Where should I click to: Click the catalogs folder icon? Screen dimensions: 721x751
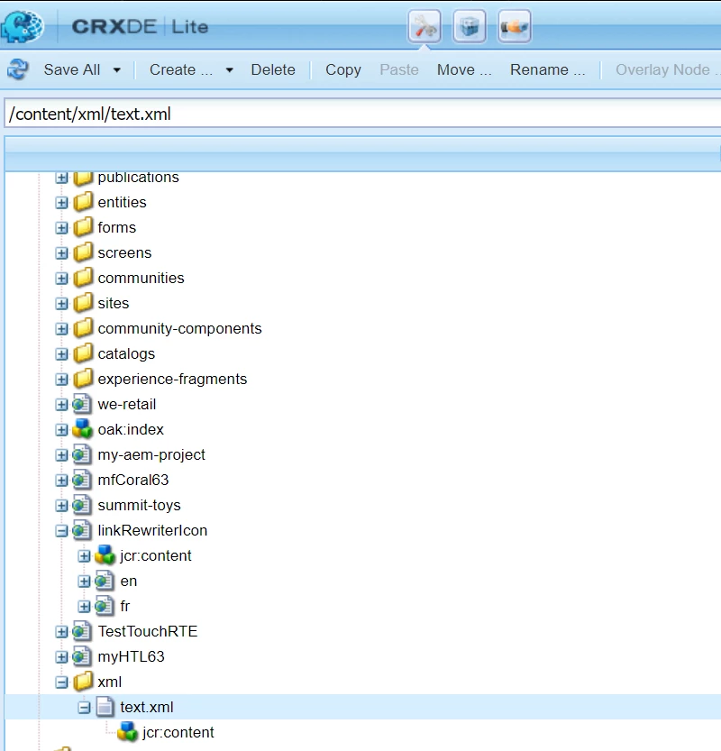[x=83, y=353]
